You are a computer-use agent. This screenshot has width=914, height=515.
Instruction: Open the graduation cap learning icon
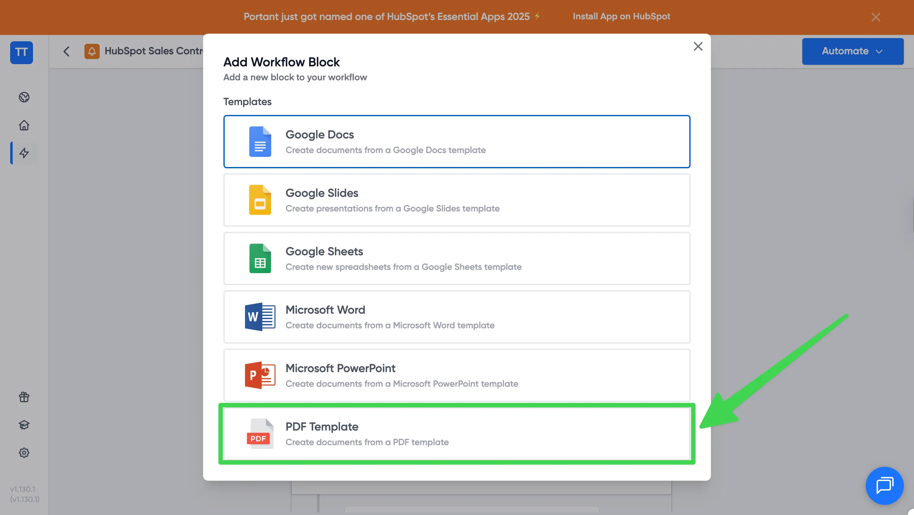pyautogui.click(x=24, y=425)
